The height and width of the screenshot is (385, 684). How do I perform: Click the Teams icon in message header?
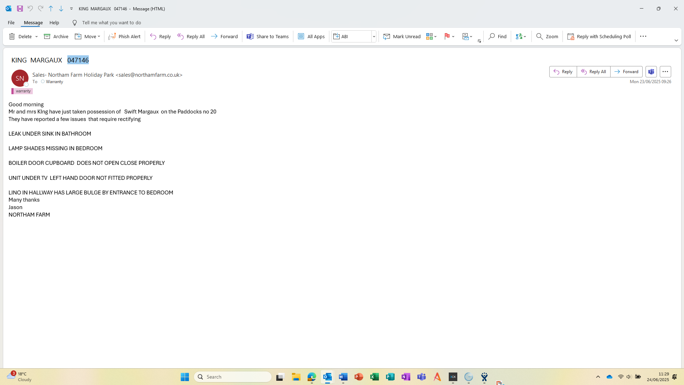tap(651, 72)
